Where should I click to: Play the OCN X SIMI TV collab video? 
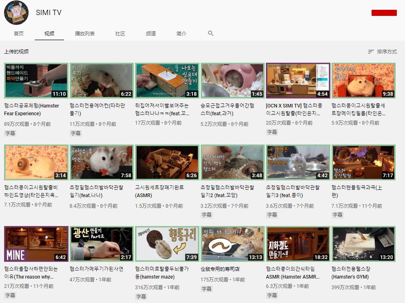[x=297, y=79]
